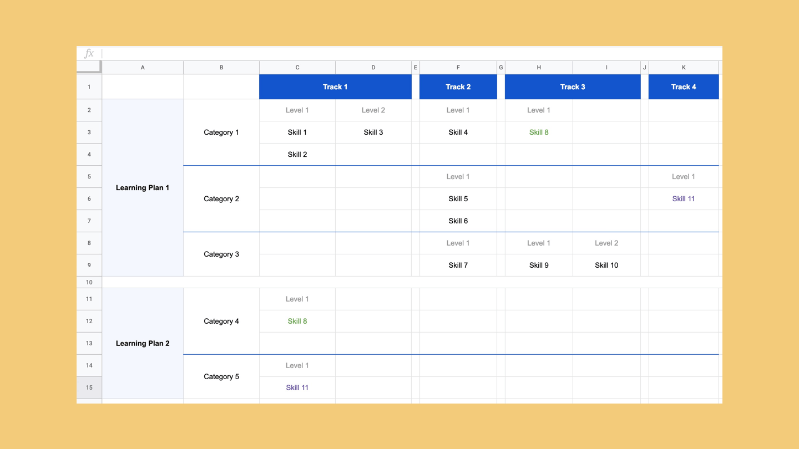
Task: Click Level 1 in column F row 8
Action: 458,243
